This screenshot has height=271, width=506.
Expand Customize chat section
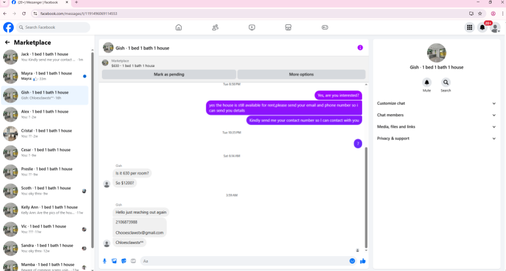[x=436, y=103]
